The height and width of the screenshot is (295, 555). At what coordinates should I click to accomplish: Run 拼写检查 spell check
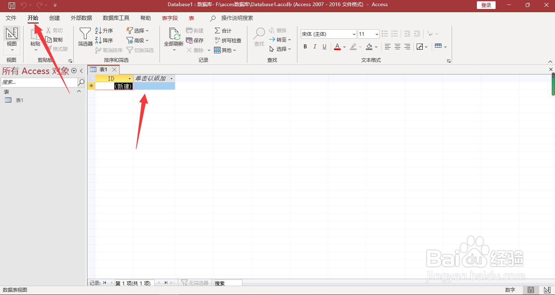pos(228,40)
